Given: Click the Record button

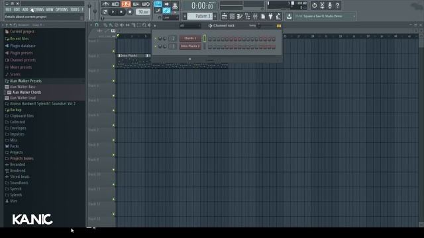Looking at the screenshot, I should click(x=130, y=12).
